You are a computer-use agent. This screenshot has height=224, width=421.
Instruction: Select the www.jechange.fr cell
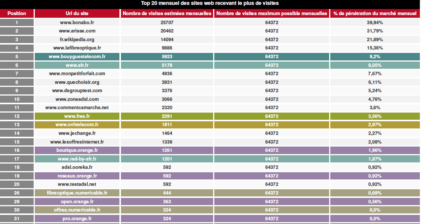77,133
